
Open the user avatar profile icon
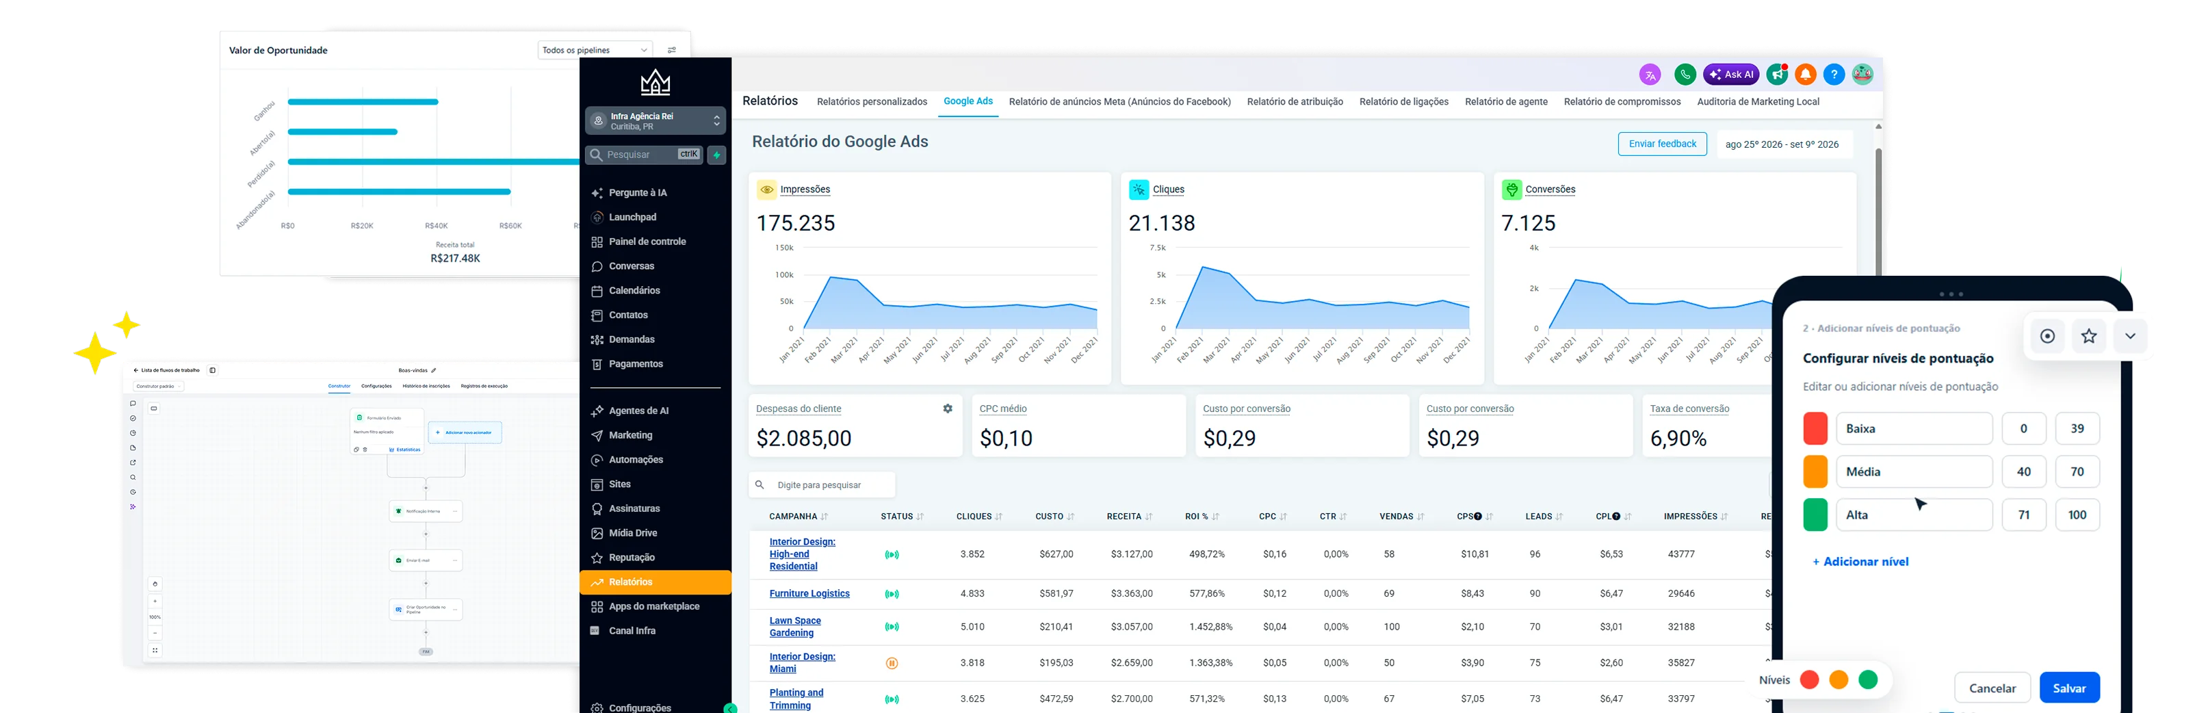click(1862, 75)
